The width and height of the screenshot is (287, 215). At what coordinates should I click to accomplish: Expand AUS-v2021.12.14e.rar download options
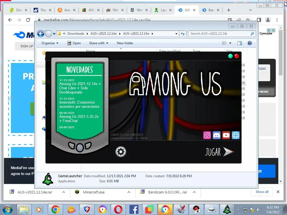64,192
